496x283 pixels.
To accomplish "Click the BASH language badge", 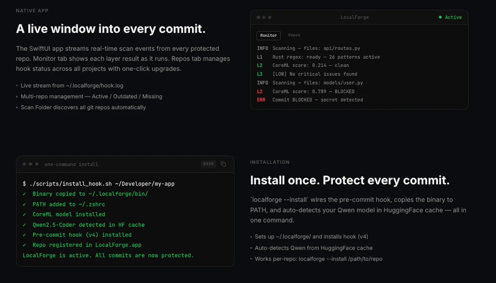I will 208,164.
